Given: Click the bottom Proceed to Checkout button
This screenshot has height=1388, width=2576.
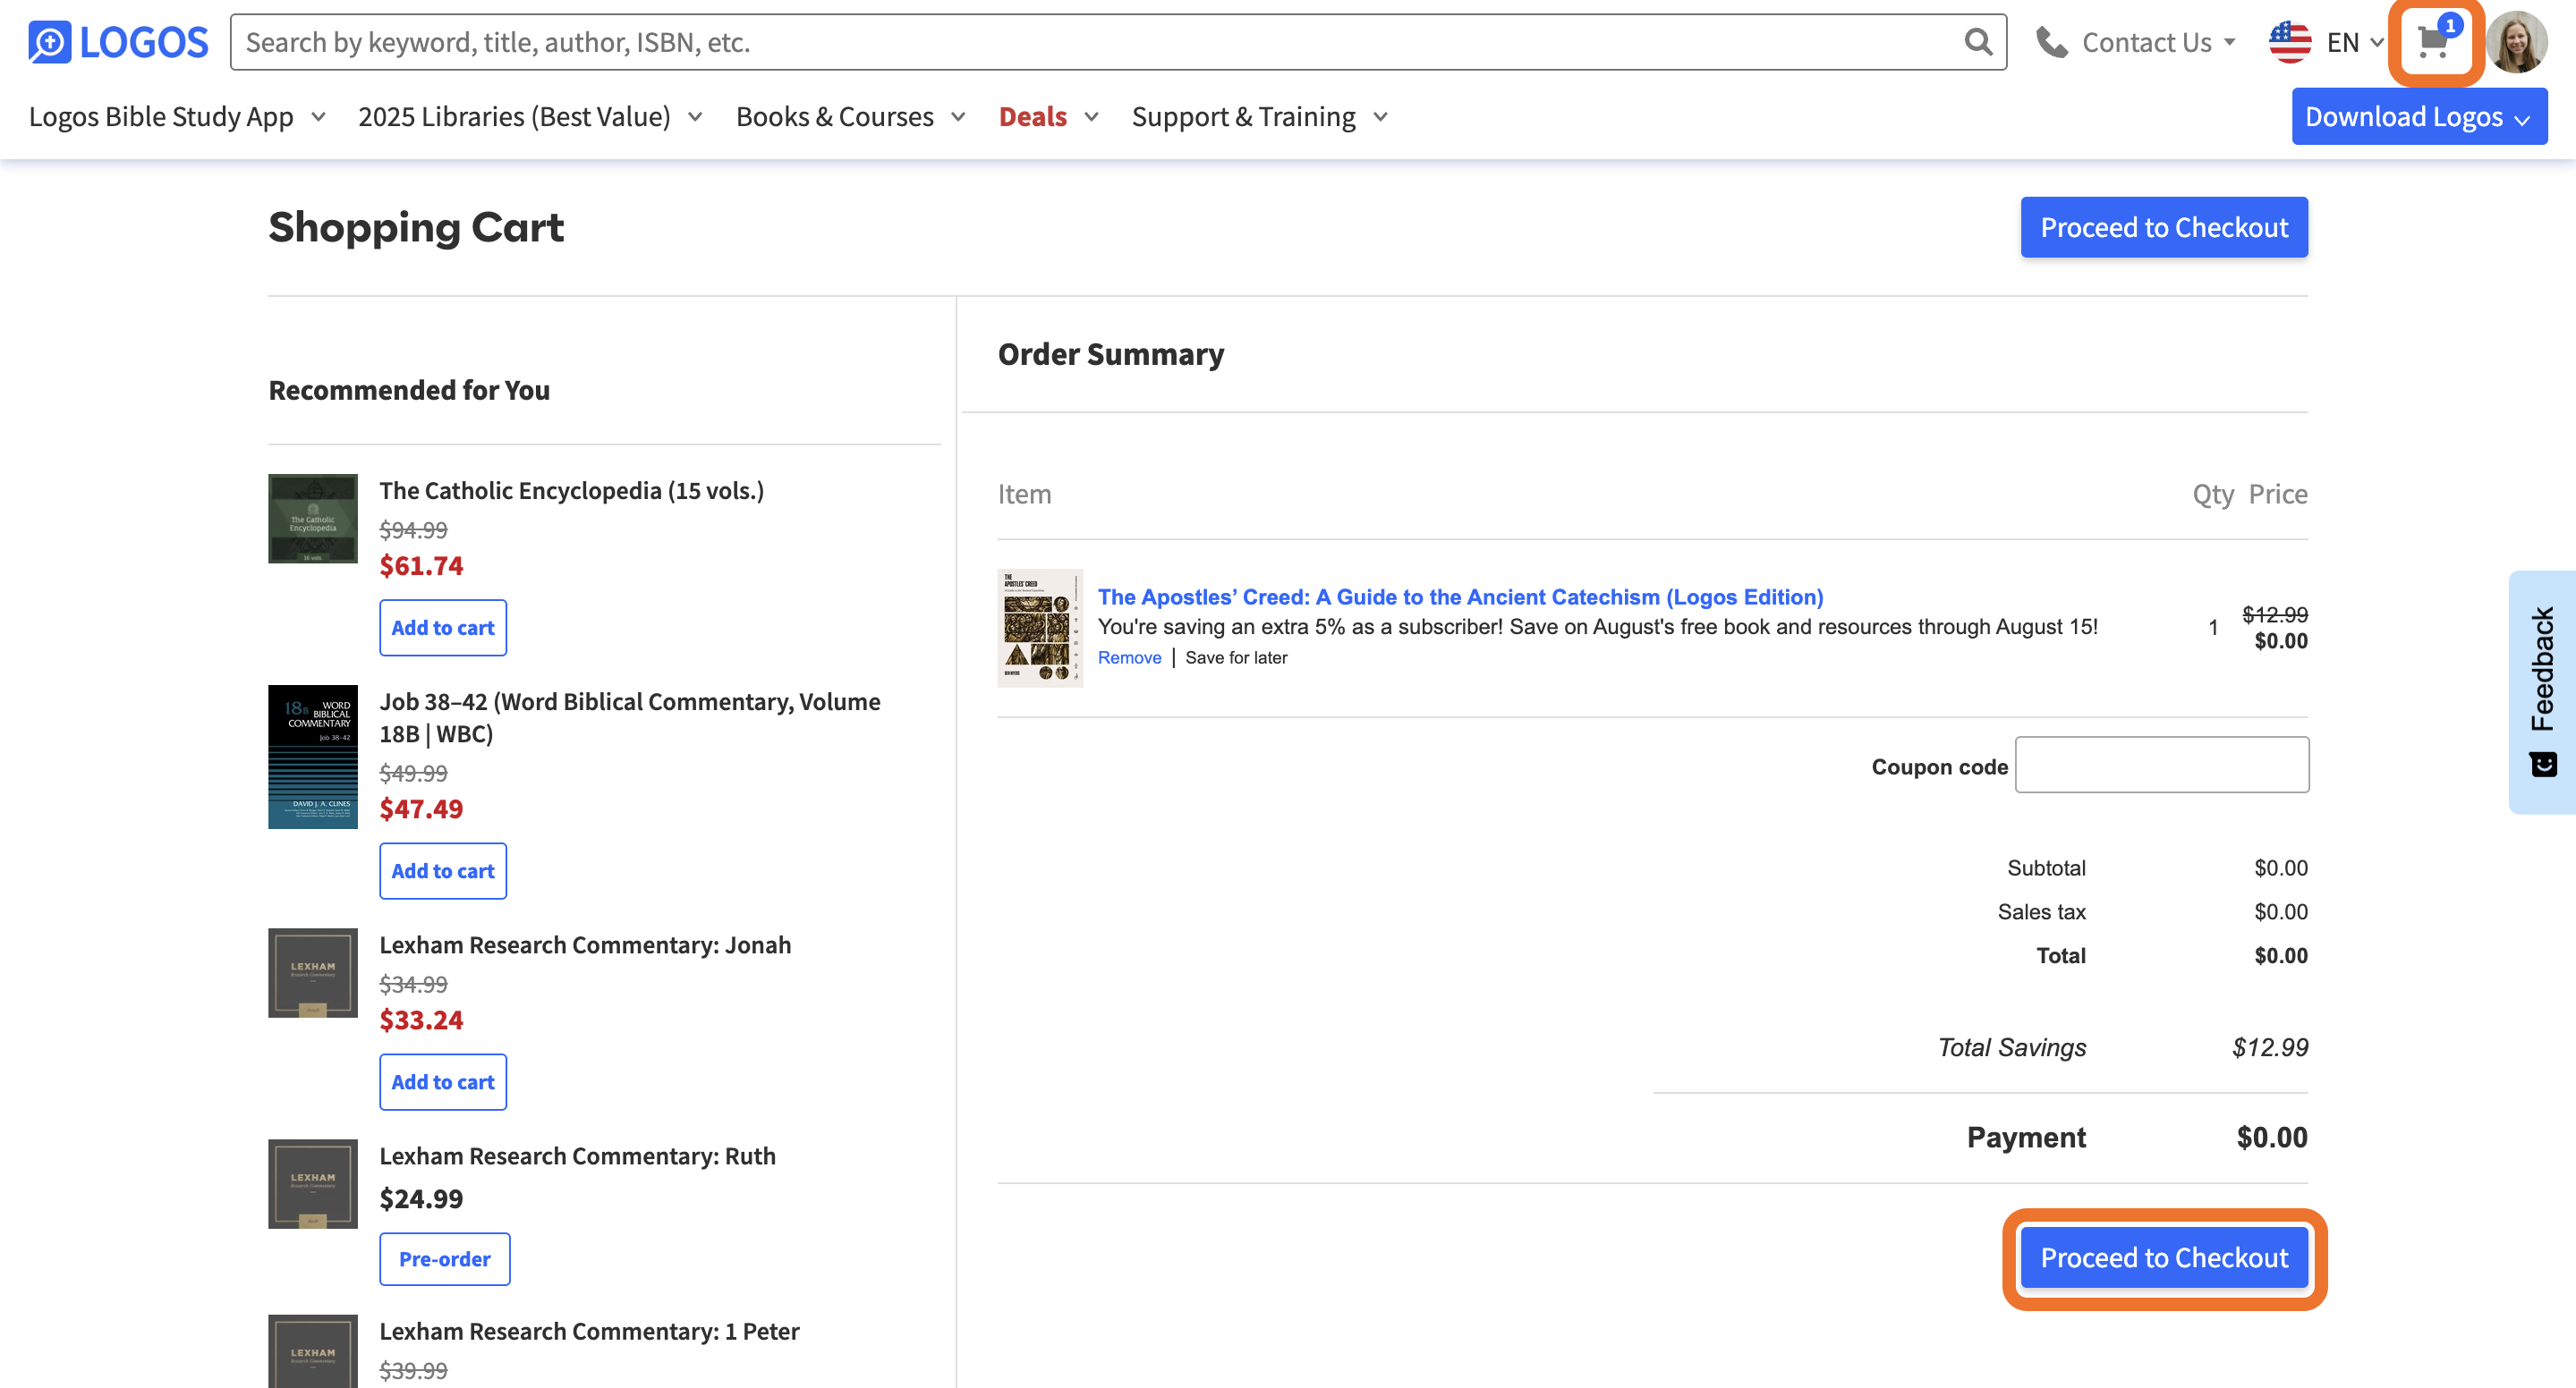Looking at the screenshot, I should point(2164,1257).
